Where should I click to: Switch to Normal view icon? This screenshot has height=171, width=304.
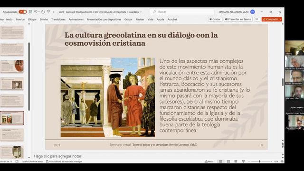coord(220,161)
